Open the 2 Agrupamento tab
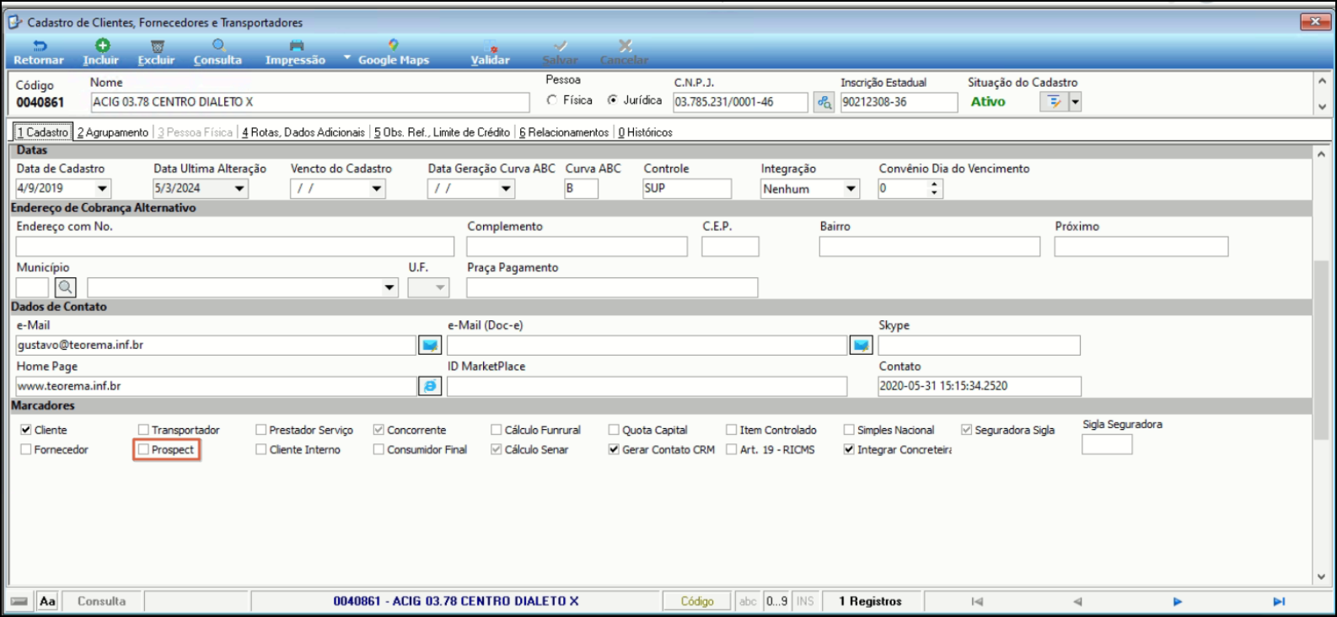Viewport: 1337px width, 617px height. click(x=113, y=132)
